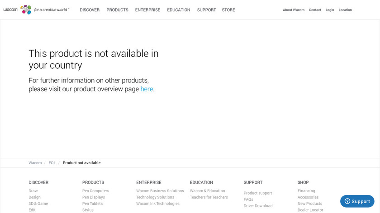The height and width of the screenshot is (213, 380).
Task: Click the ENTERPRISE footer heading
Action: point(149,182)
